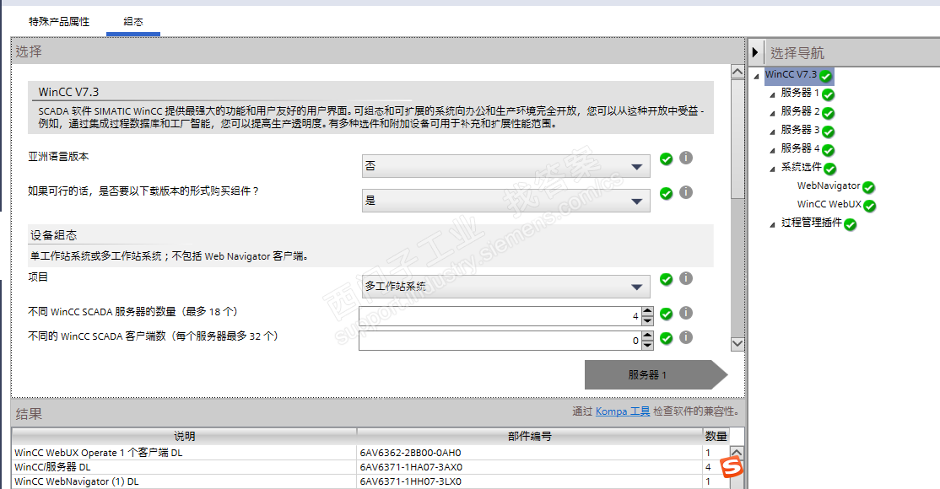Click green check next to WinCC V7.3 node
Image resolution: width=940 pixels, height=489 pixels.
825,77
